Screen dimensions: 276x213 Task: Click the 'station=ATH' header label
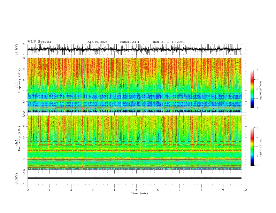(129, 42)
